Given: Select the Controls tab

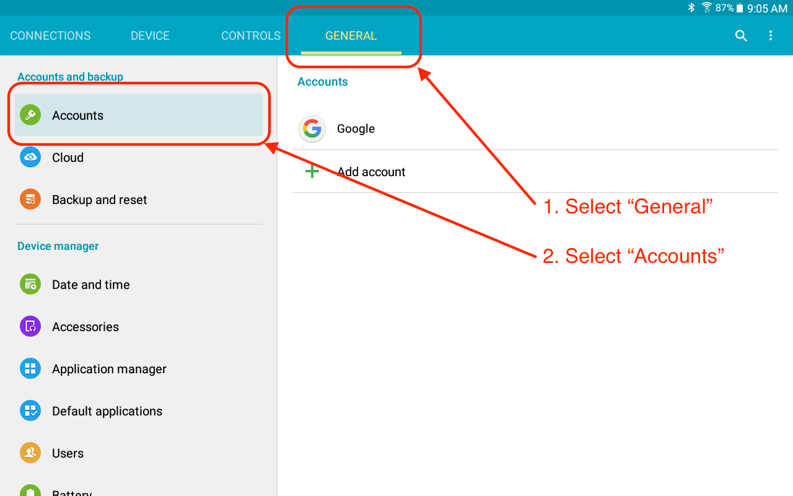Looking at the screenshot, I should (250, 35).
